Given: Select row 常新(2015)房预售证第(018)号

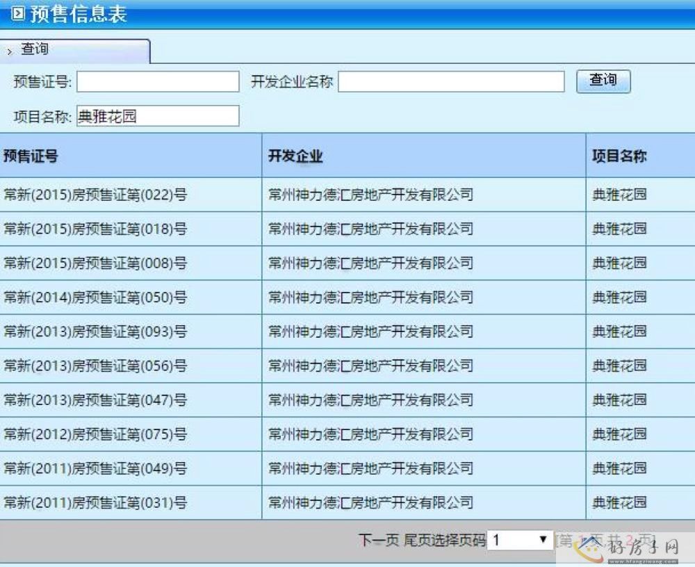Looking at the screenshot, I should click(95, 229).
